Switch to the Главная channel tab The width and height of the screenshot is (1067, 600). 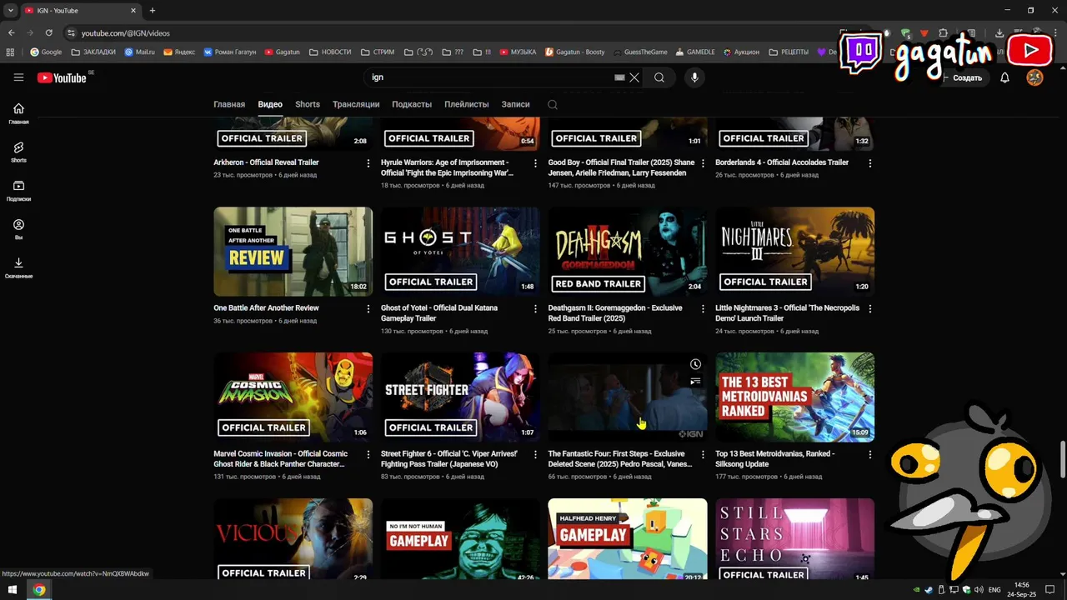pyautogui.click(x=229, y=104)
